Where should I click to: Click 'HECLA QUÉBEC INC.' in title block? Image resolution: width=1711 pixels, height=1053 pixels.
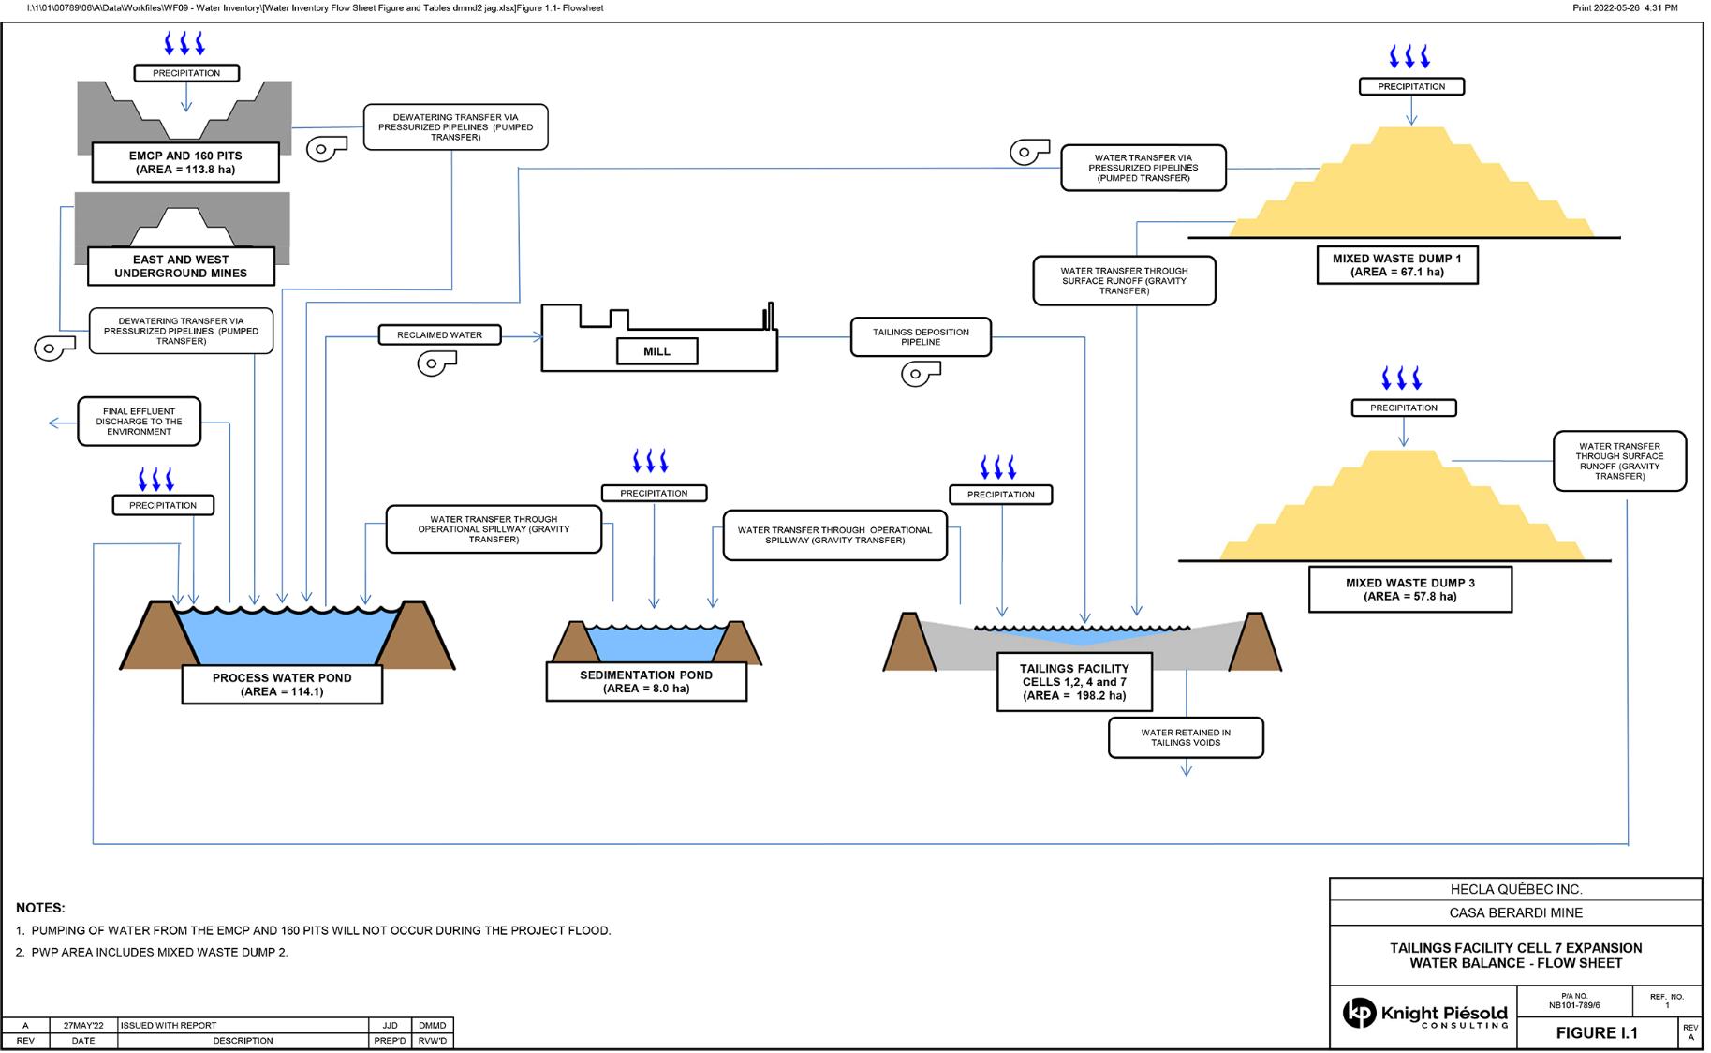coord(1515,889)
